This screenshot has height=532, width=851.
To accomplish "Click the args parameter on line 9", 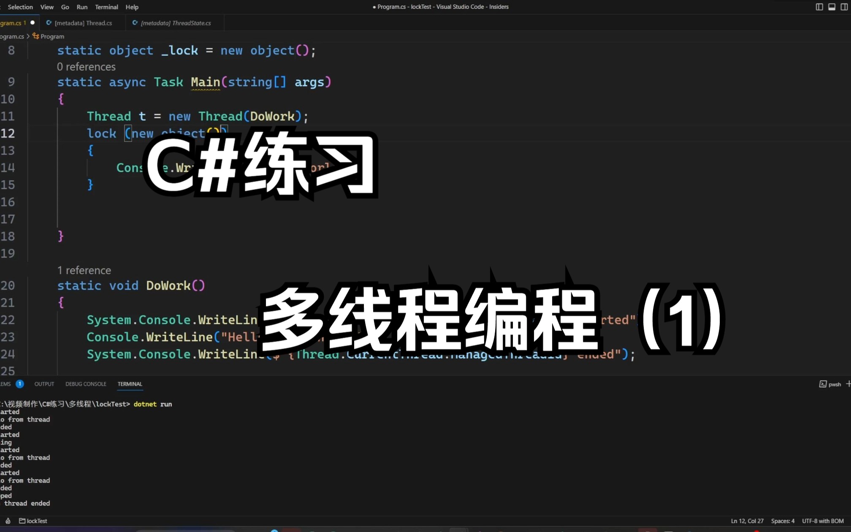I will tap(309, 82).
